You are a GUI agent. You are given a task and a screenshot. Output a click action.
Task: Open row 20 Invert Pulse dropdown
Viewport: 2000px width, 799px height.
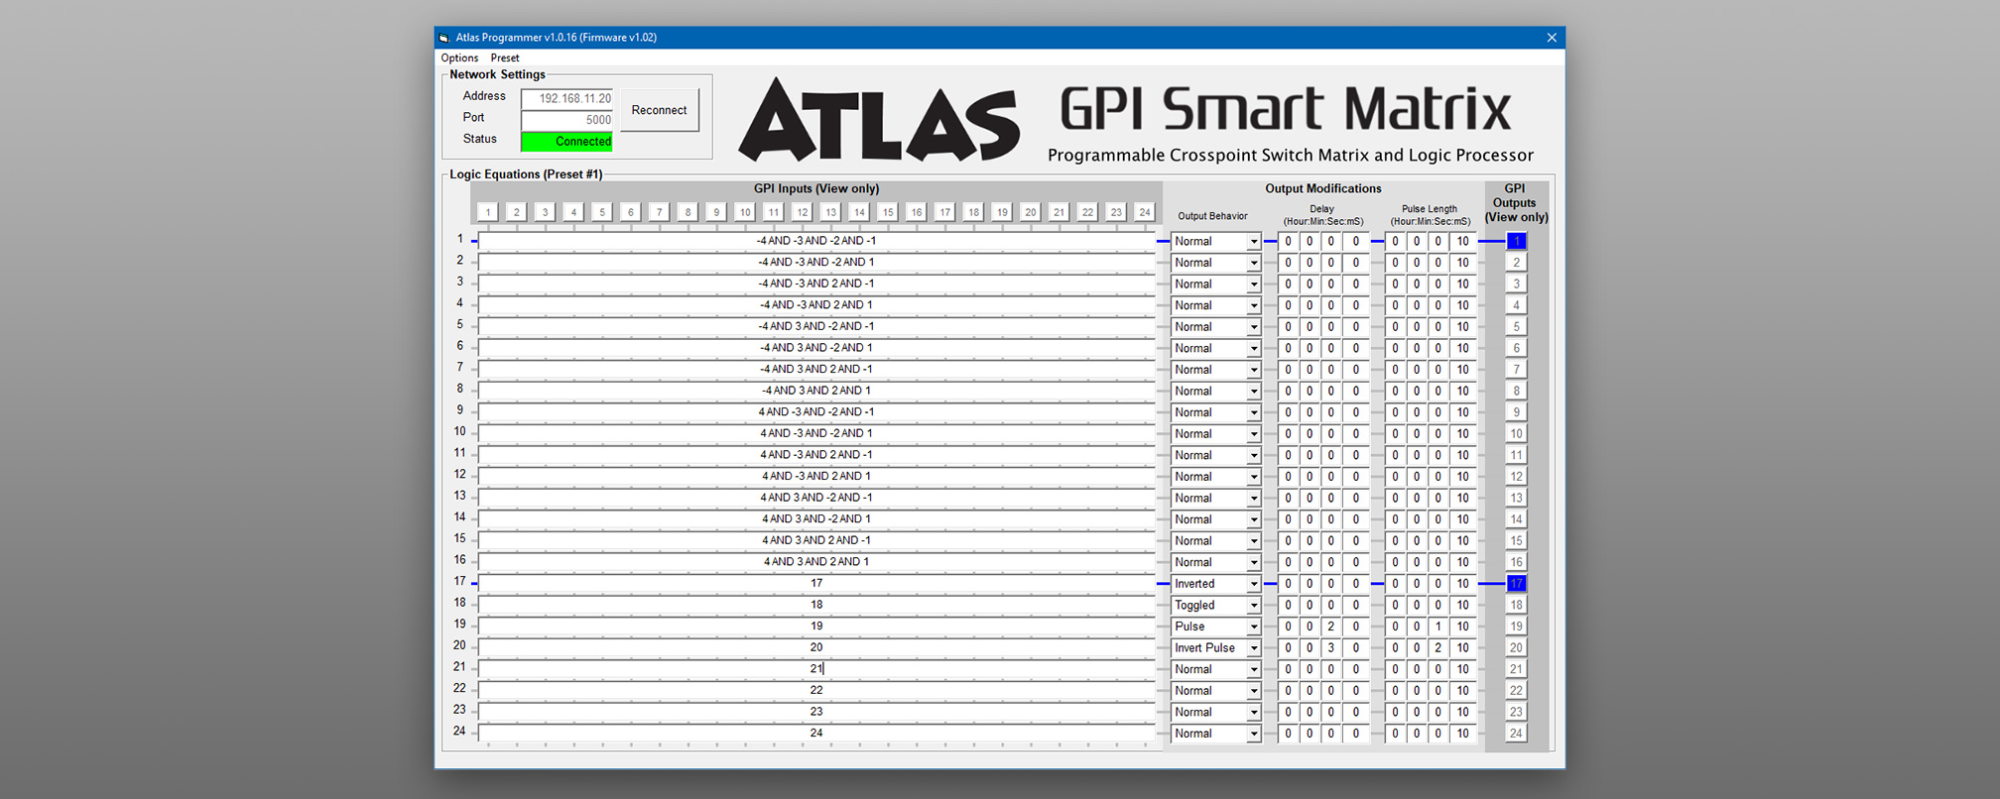1215,648
